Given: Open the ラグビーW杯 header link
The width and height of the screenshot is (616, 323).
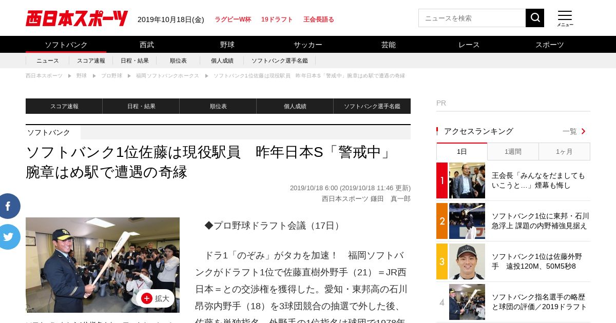Looking at the screenshot, I should pos(233,19).
